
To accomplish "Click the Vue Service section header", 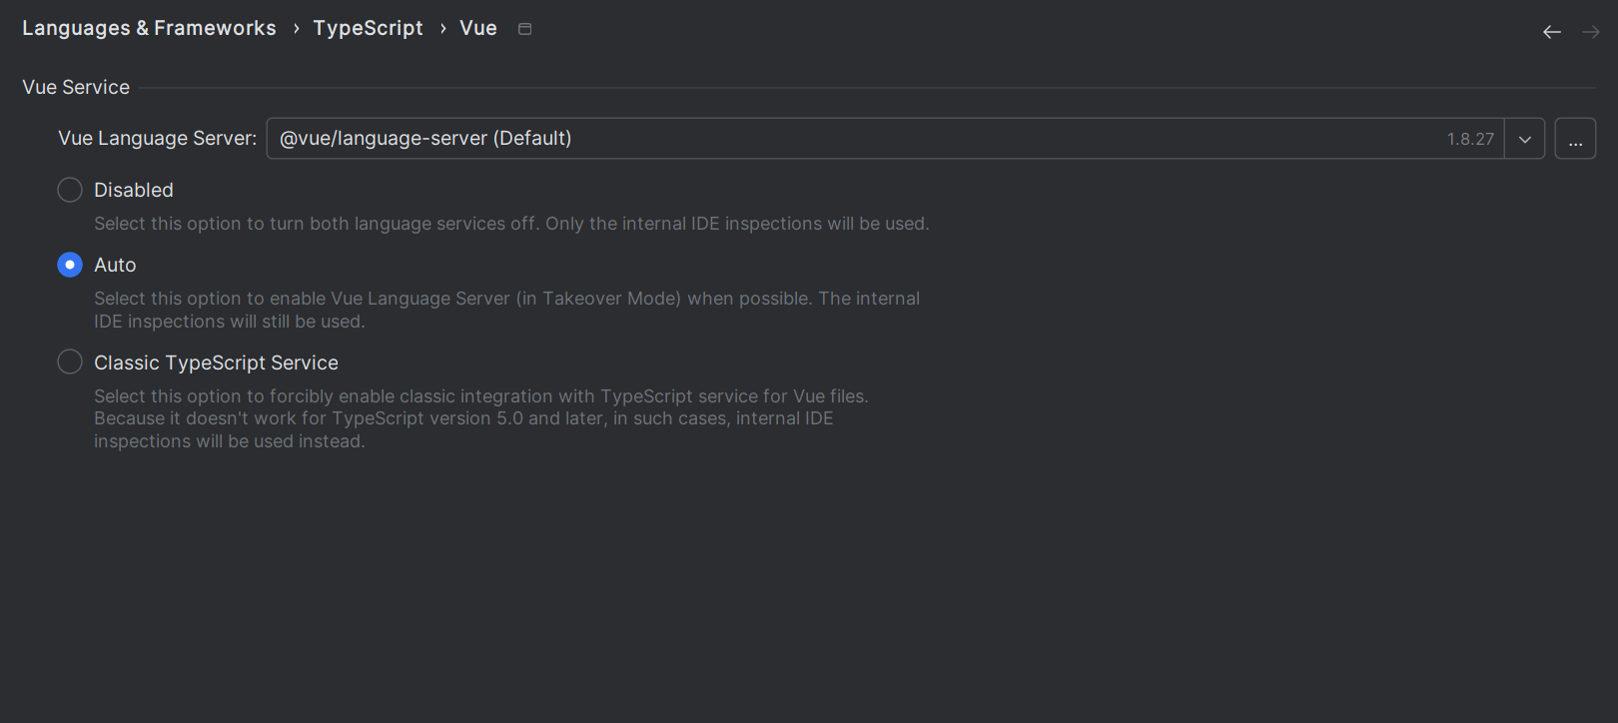I will [76, 87].
